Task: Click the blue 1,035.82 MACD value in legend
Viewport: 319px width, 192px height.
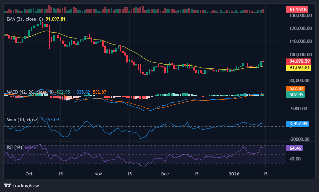Action: [82, 92]
